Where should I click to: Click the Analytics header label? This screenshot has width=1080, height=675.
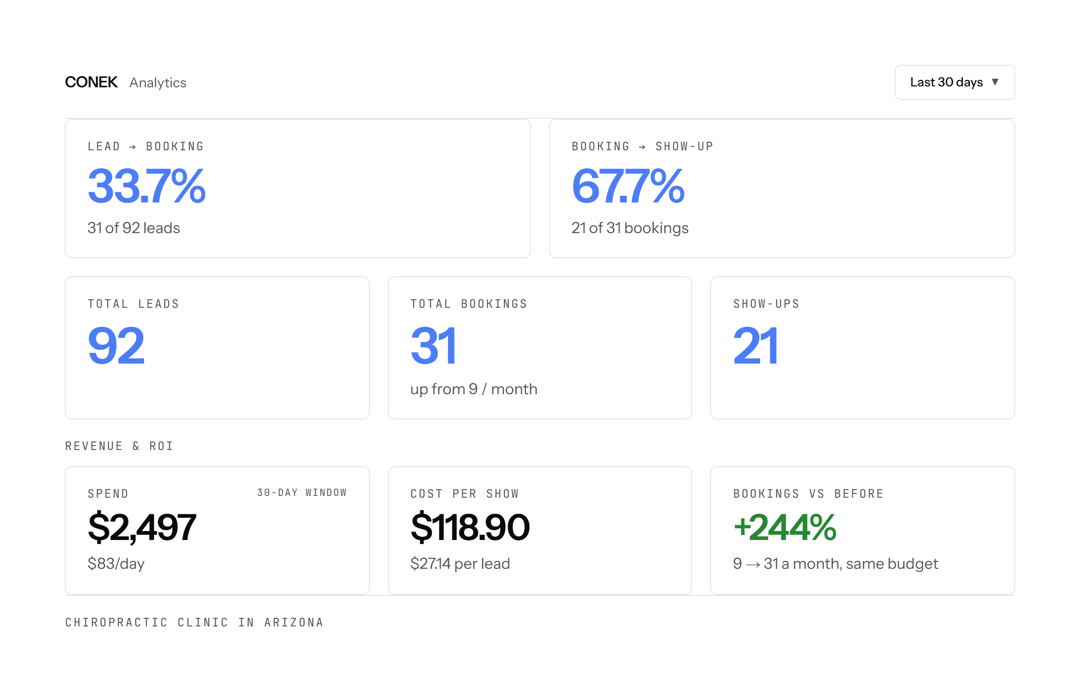click(158, 83)
